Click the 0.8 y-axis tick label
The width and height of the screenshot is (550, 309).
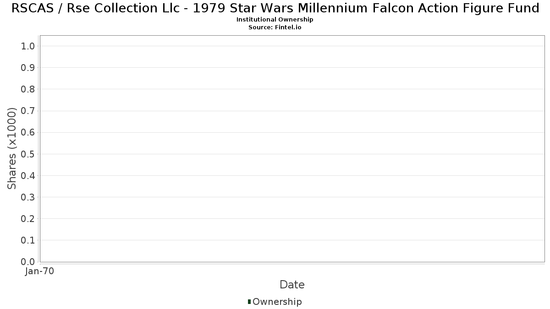pos(27,89)
